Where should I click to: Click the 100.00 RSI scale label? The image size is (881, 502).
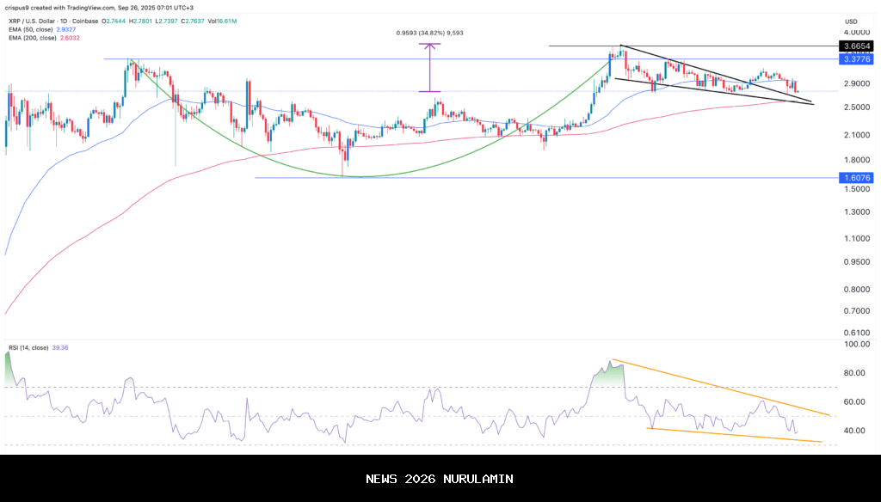[x=855, y=345]
